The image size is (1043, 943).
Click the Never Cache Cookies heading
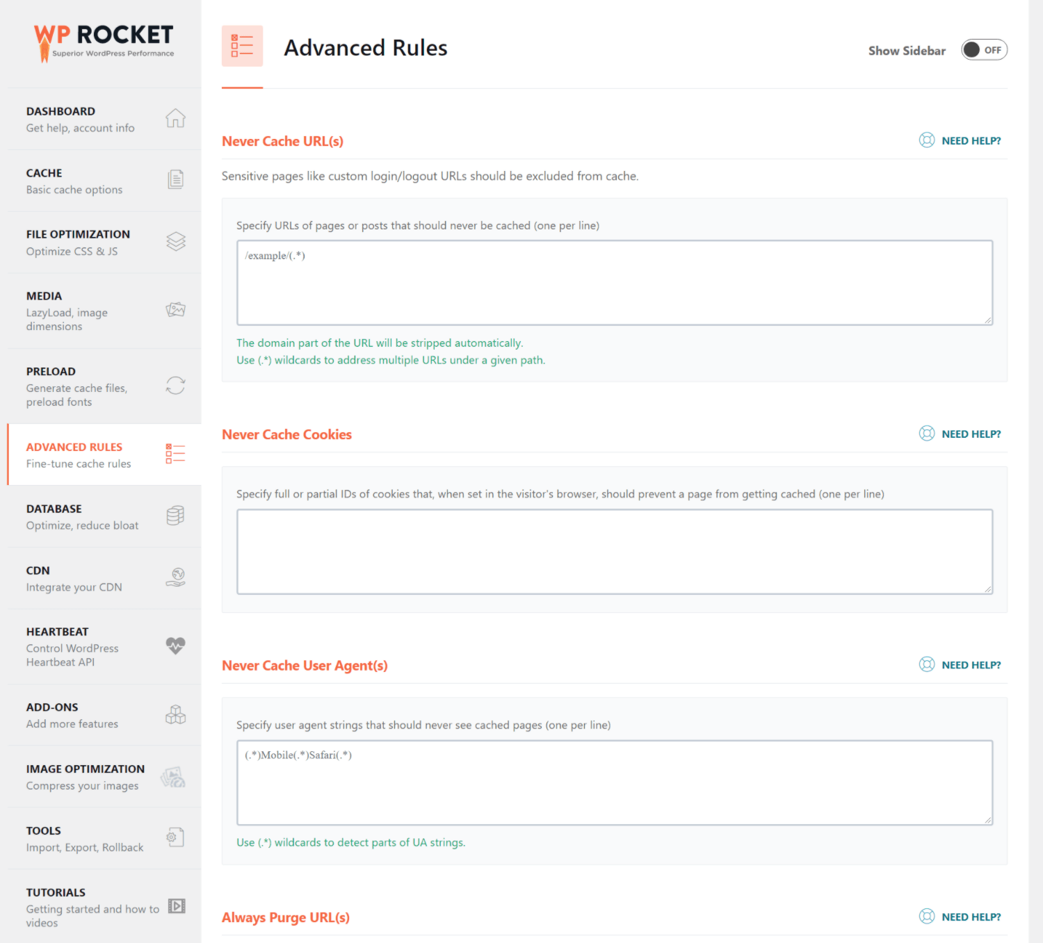click(286, 434)
